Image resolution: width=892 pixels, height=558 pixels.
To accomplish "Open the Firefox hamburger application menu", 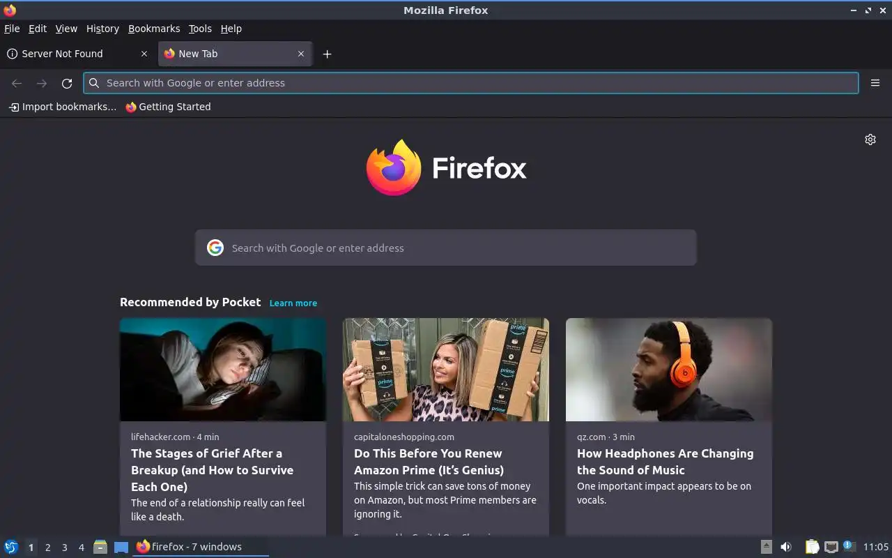I will click(x=875, y=83).
